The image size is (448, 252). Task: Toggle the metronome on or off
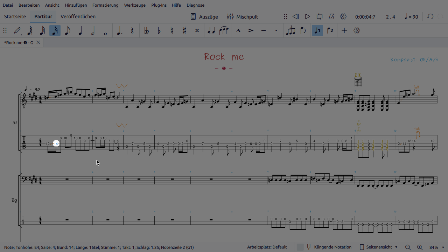click(x=331, y=16)
